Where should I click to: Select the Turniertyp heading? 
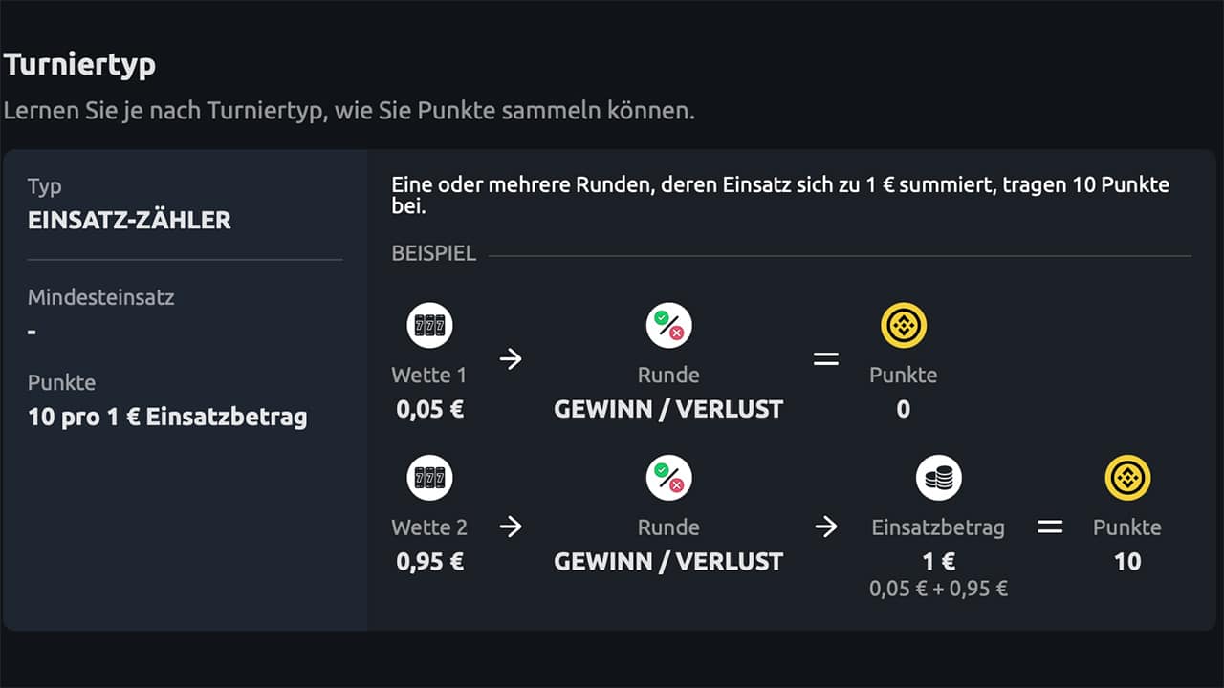[79, 65]
